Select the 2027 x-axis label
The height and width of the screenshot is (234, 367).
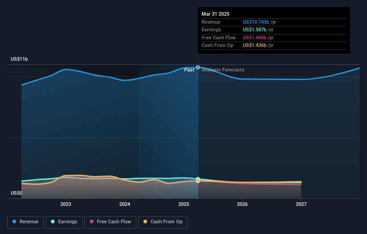301,204
